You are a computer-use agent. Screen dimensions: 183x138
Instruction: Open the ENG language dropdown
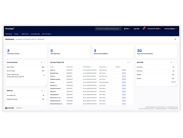click(127, 29)
